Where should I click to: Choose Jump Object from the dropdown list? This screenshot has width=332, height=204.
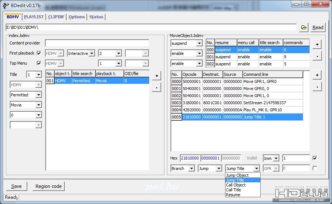click(x=243, y=175)
